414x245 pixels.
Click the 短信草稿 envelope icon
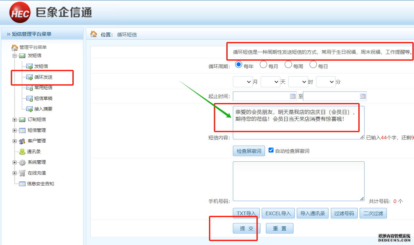pyautogui.click(x=29, y=98)
